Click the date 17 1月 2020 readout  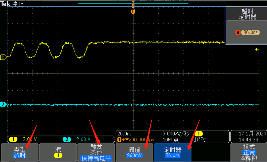click(252, 134)
